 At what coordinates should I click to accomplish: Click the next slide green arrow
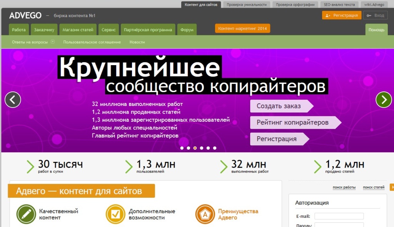click(x=383, y=100)
